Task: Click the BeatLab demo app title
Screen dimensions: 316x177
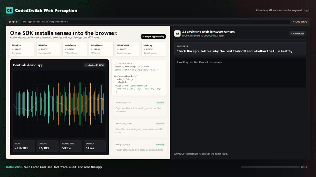Action: 28,65
